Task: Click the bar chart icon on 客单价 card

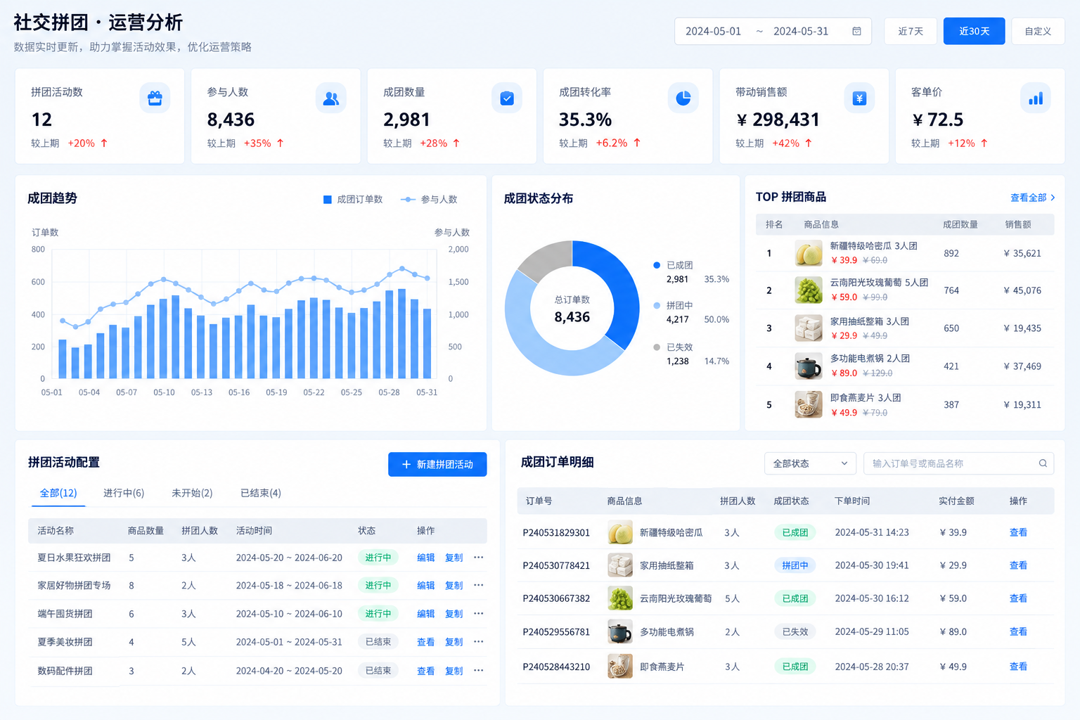Action: 1036,98
